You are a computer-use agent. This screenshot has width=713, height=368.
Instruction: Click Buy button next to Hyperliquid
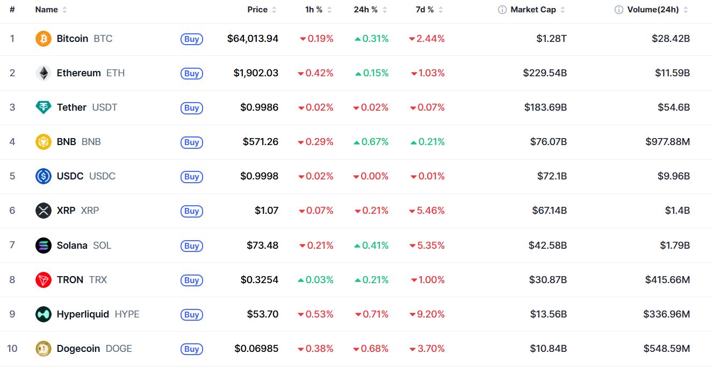click(x=192, y=314)
